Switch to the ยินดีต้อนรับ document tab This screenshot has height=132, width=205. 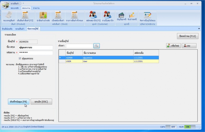[7, 29]
